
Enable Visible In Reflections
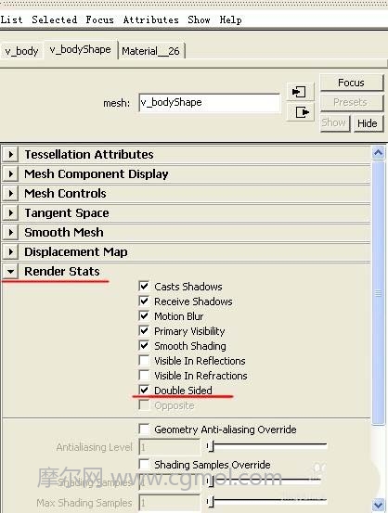click(144, 360)
